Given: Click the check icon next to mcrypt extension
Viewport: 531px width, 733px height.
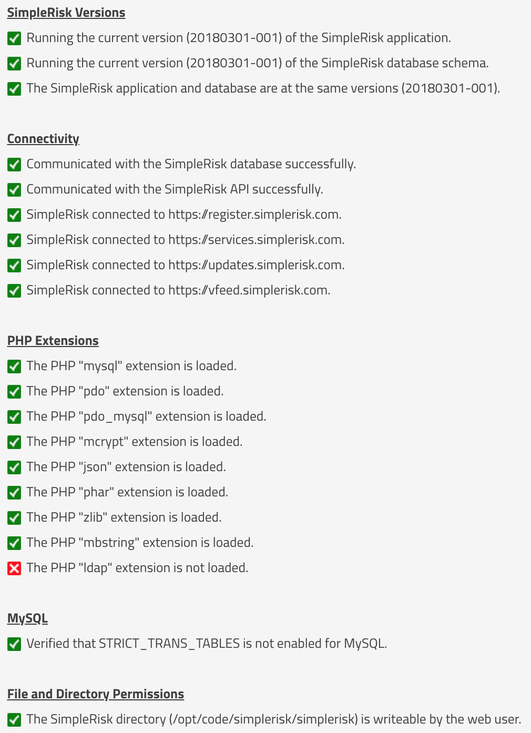Looking at the screenshot, I should 14,442.
